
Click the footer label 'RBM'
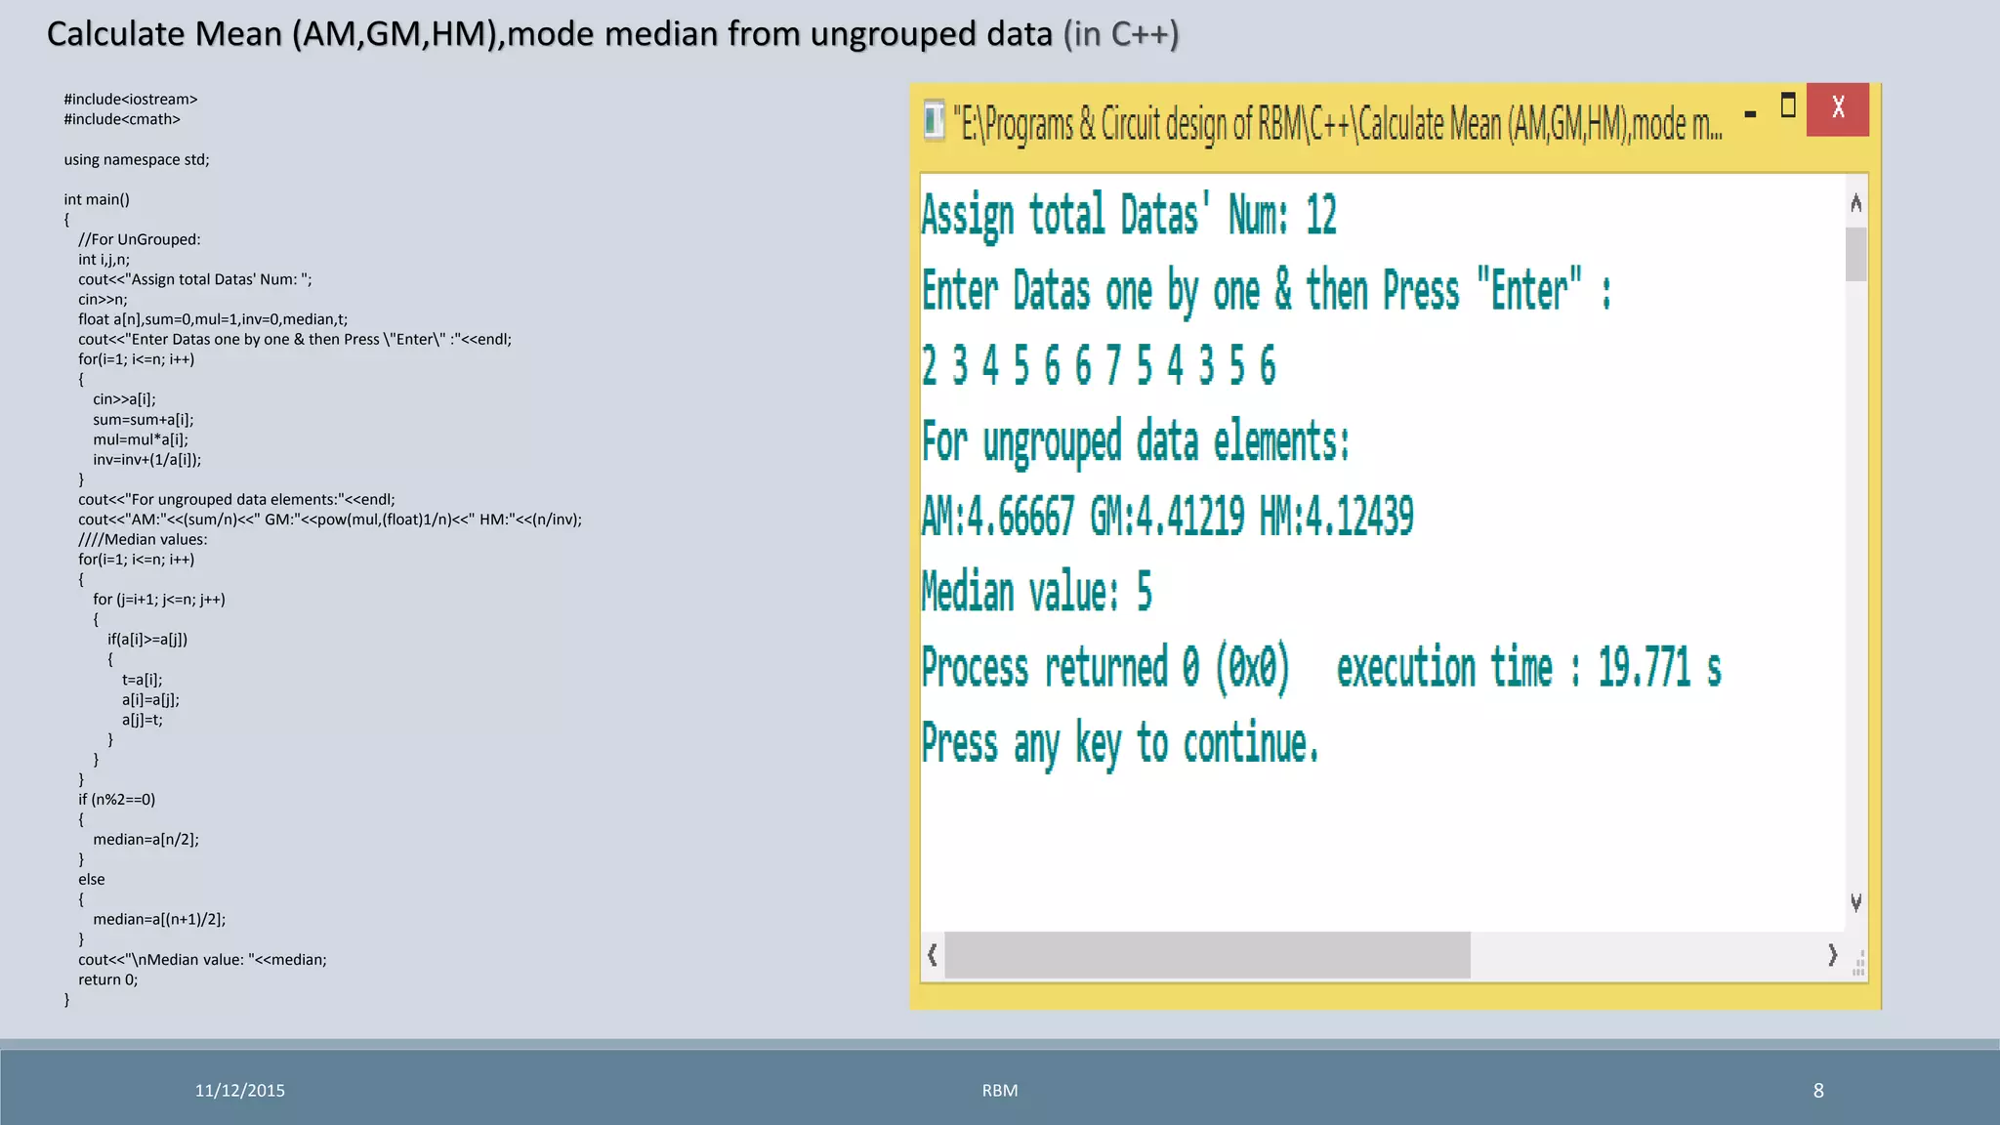[x=1000, y=1091]
